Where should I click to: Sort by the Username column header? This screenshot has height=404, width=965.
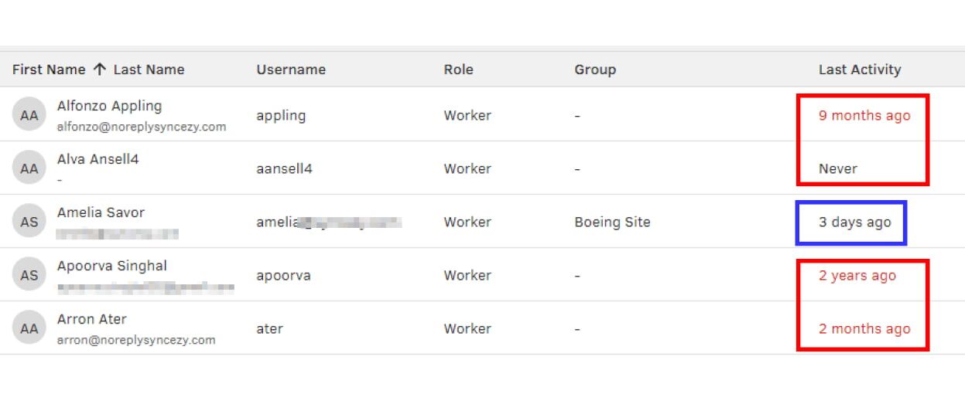click(x=291, y=70)
